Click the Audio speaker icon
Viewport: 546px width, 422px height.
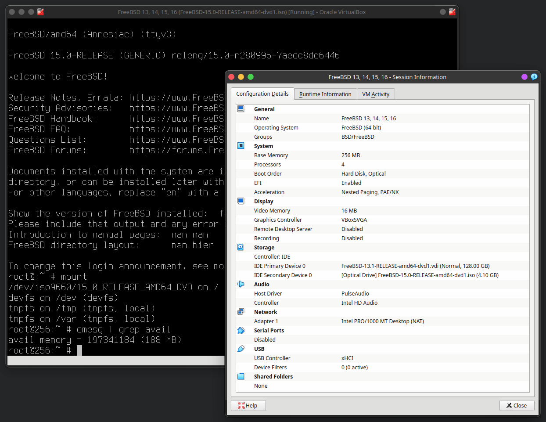coord(241,284)
